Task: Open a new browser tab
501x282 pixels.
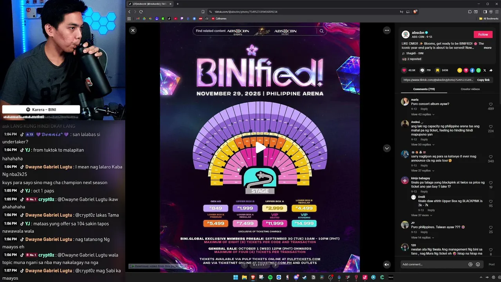Action: 178,4
